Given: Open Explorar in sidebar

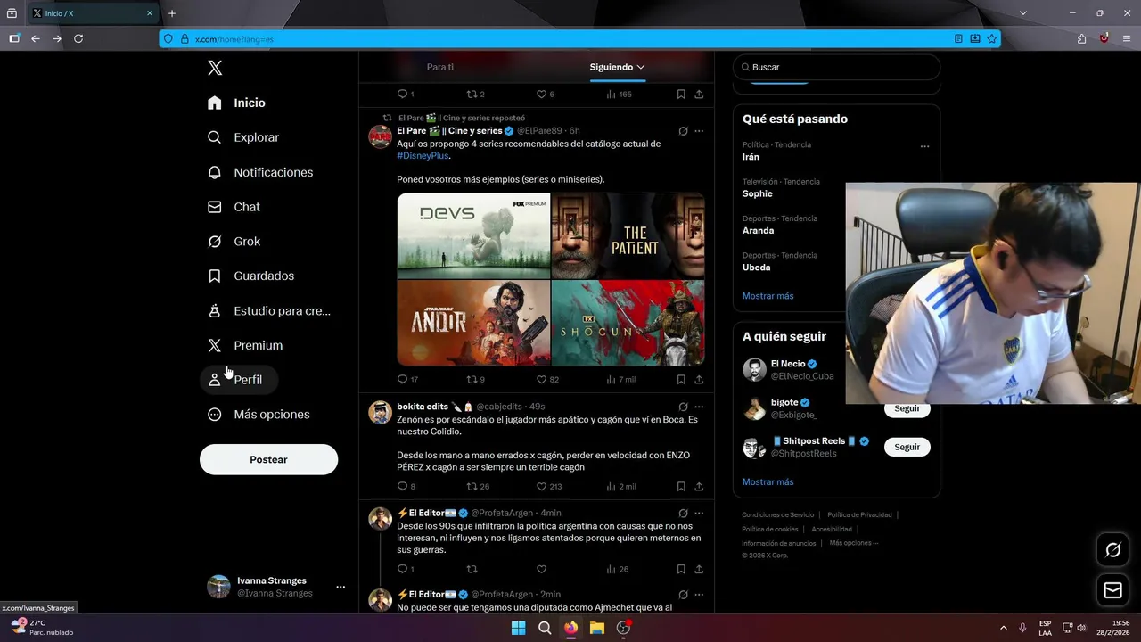Looking at the screenshot, I should 243,137.
